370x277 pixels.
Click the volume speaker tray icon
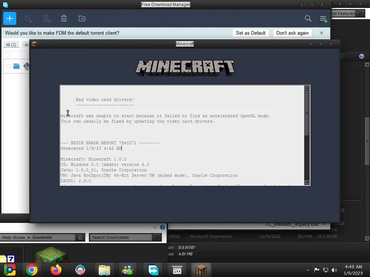334,270
